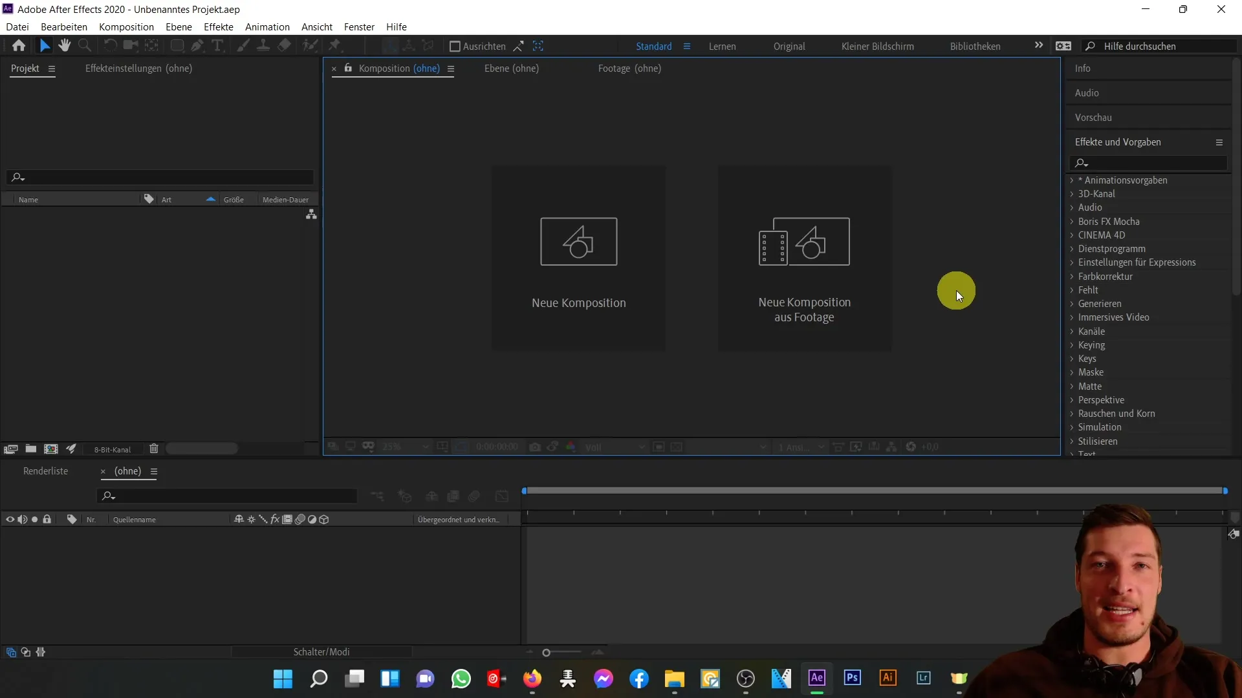Image resolution: width=1242 pixels, height=698 pixels.
Task: Toggle solo switch in timeline panel
Action: click(34, 519)
